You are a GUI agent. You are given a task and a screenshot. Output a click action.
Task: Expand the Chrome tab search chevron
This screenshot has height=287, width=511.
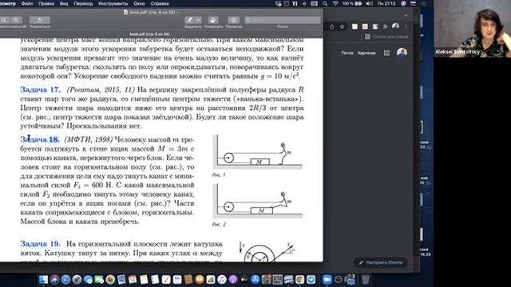(406, 15)
